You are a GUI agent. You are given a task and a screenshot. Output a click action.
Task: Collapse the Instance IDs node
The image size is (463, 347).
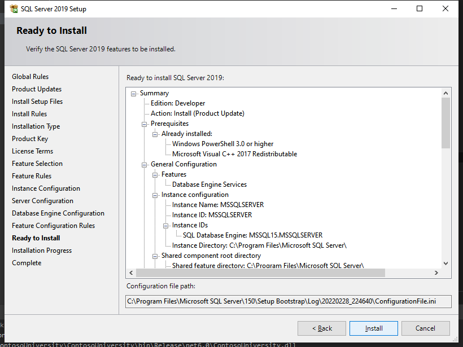tap(166, 225)
